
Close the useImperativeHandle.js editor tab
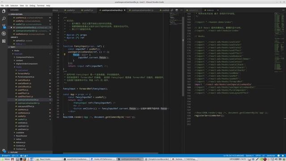(125, 10)
